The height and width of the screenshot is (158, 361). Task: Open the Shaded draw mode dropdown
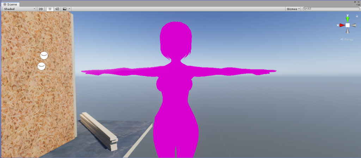pos(19,9)
